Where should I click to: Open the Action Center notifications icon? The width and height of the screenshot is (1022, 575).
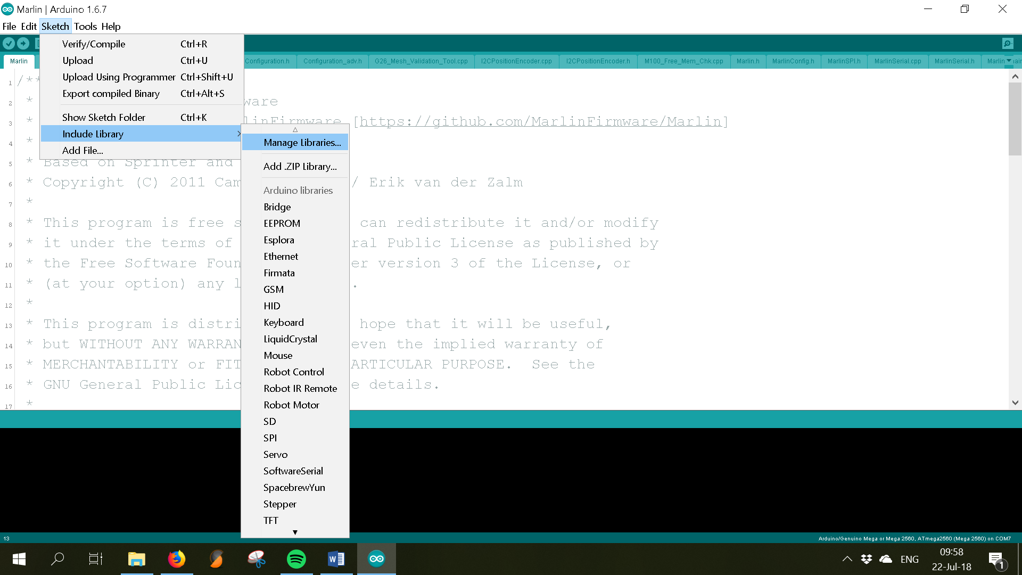(x=997, y=560)
